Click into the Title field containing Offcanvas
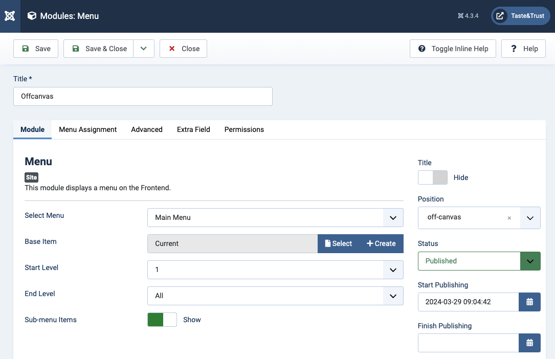The height and width of the screenshot is (359, 555). pos(143,96)
